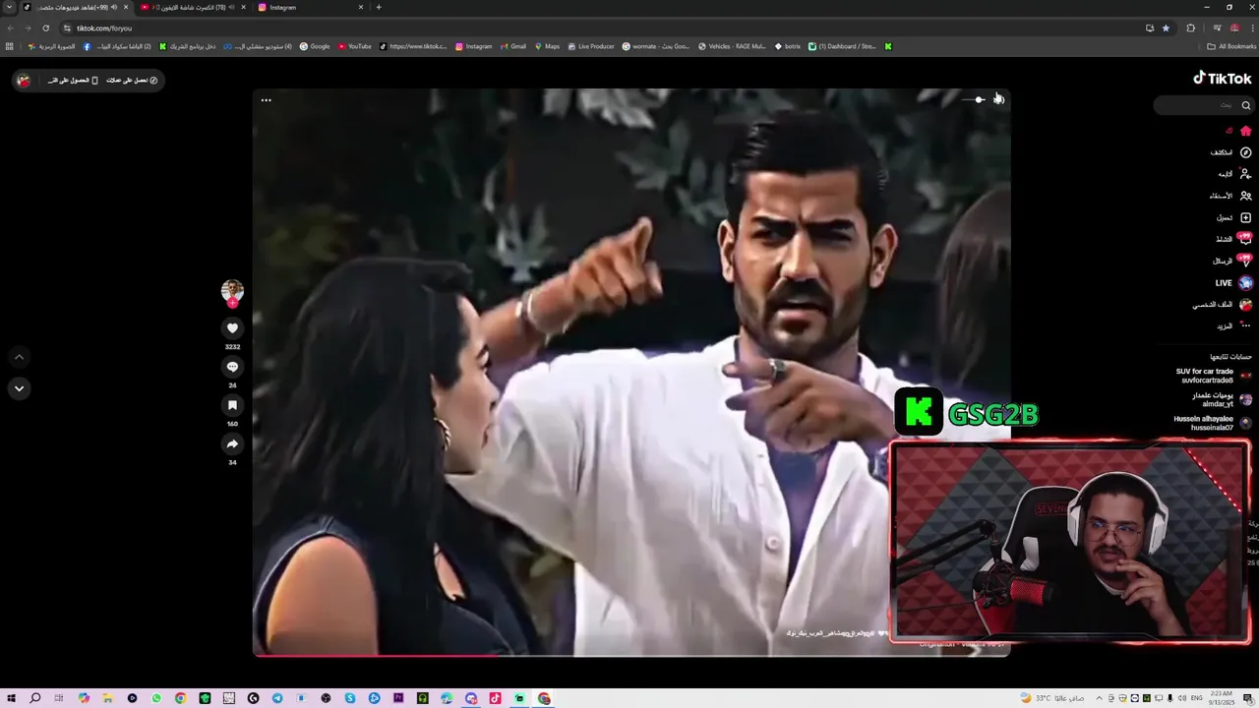Mute the video with the speaker icon
1259x708 pixels.
(x=998, y=99)
